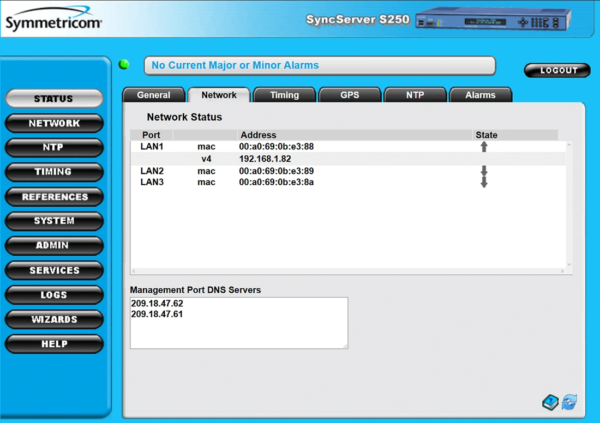Click the v4 label in LAN1 row
Image resolution: width=600 pixels, height=423 pixels.
point(206,159)
